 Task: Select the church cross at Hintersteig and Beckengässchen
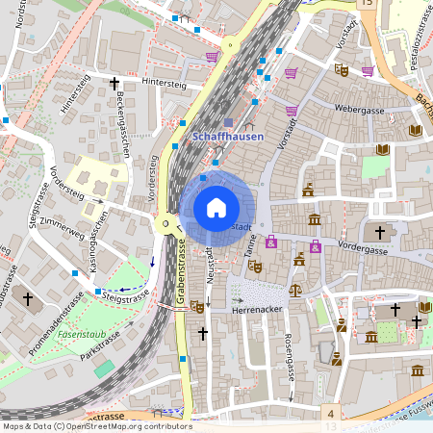click(115, 84)
